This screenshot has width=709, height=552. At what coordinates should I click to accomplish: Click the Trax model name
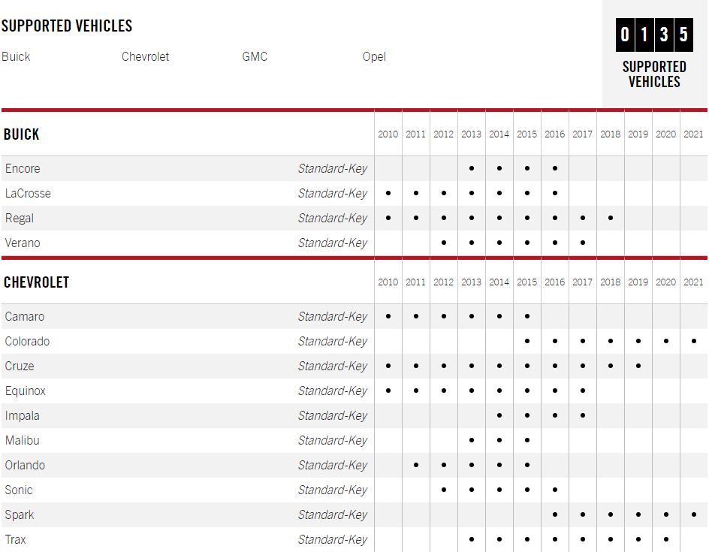coord(15,540)
